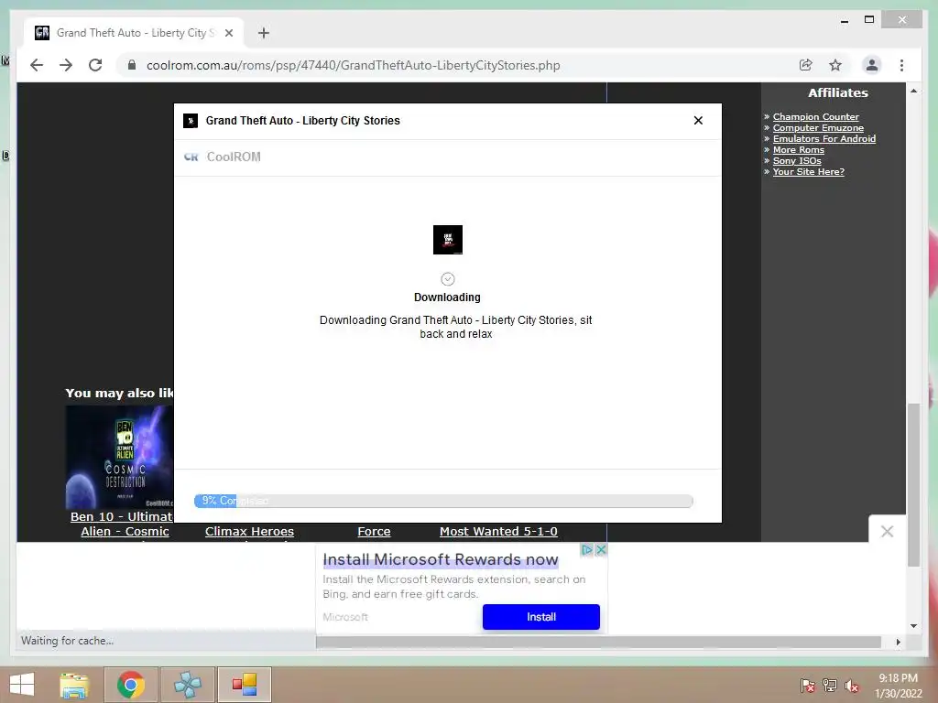The image size is (938, 703).
Task: Click the scroll up arrow
Action: tap(913, 91)
